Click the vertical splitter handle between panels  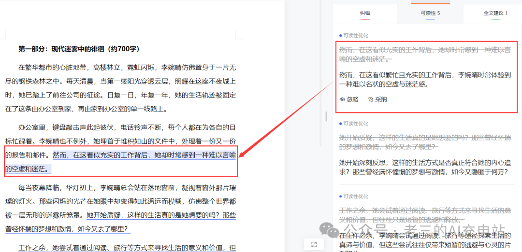pos(326,116)
